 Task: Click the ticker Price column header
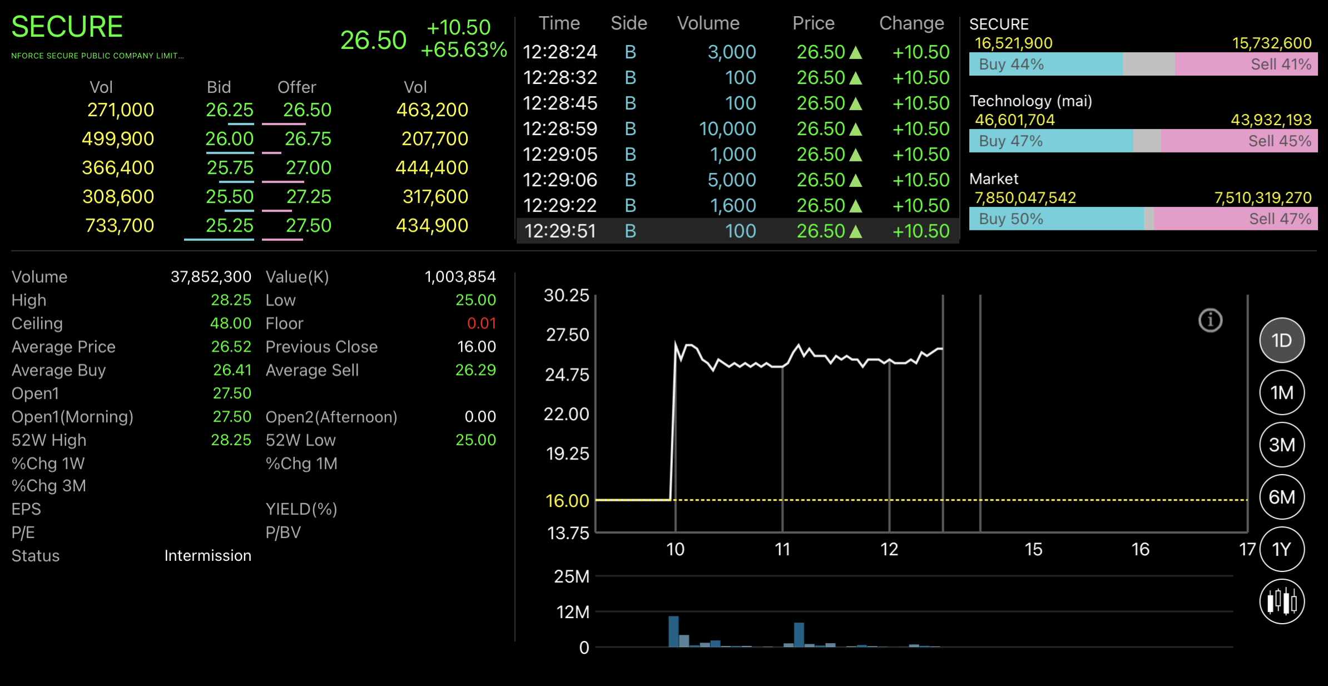click(813, 23)
